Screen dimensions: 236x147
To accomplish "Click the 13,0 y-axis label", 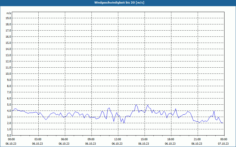I will click(8, 55).
